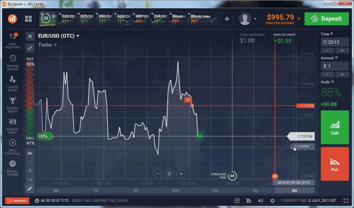
Task: Click the IQ Option orange logo
Action: [12, 19]
